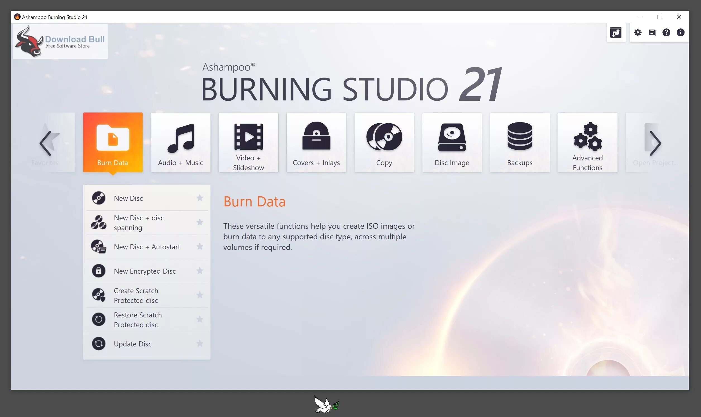This screenshot has width=701, height=417.
Task: Toggle favorite star for New Disc
Action: tap(200, 198)
